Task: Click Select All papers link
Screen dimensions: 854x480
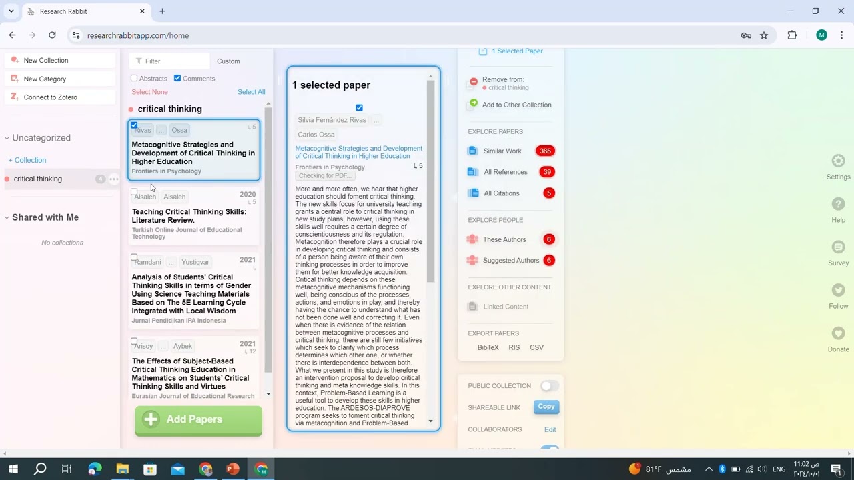Action: [x=252, y=92]
